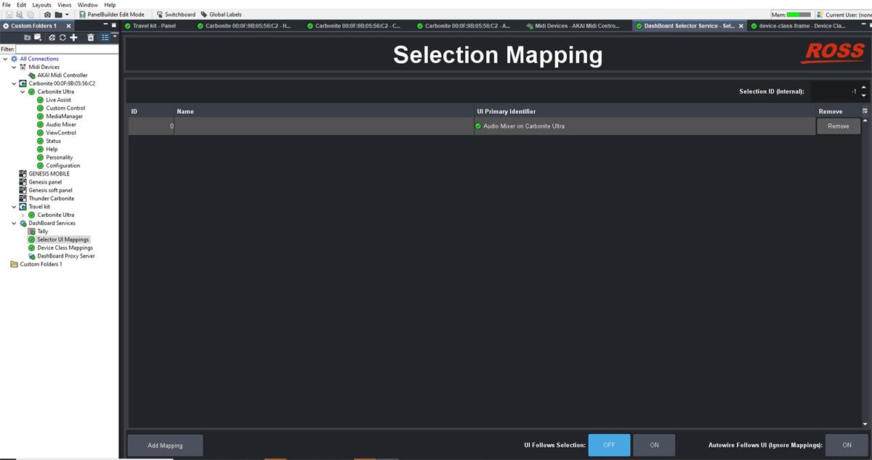Select Selector UI Mappings in tree
Screen dimensions: 872x460
coord(63,239)
